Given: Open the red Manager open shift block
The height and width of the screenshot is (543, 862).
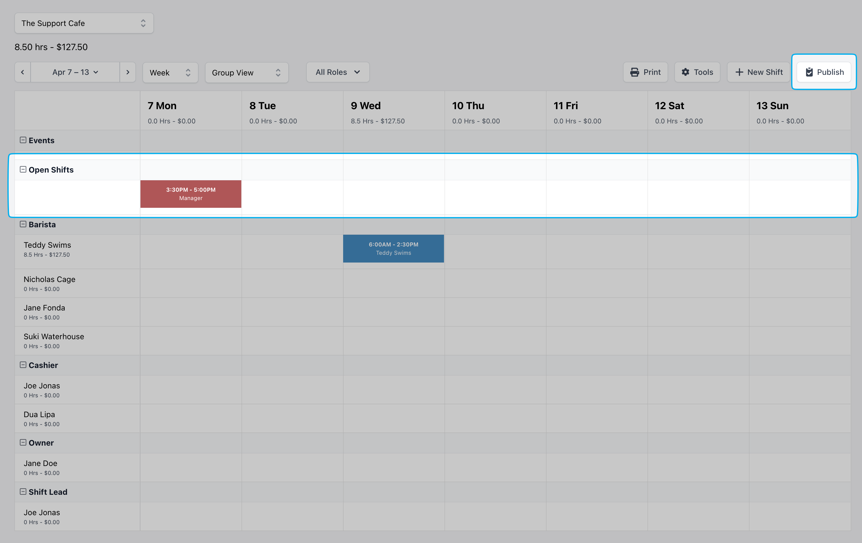Looking at the screenshot, I should (x=191, y=194).
